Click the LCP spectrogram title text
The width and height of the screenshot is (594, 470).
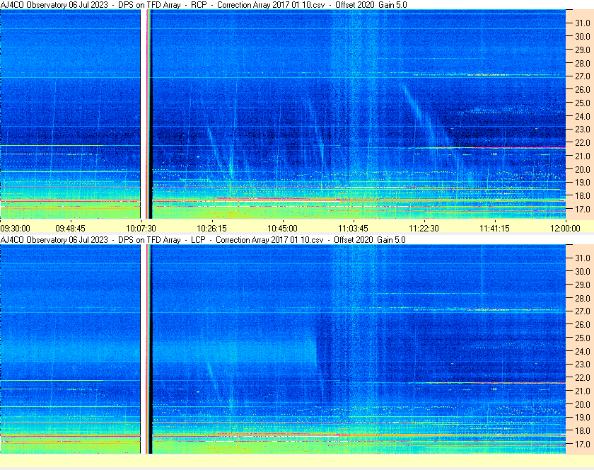[203, 240]
